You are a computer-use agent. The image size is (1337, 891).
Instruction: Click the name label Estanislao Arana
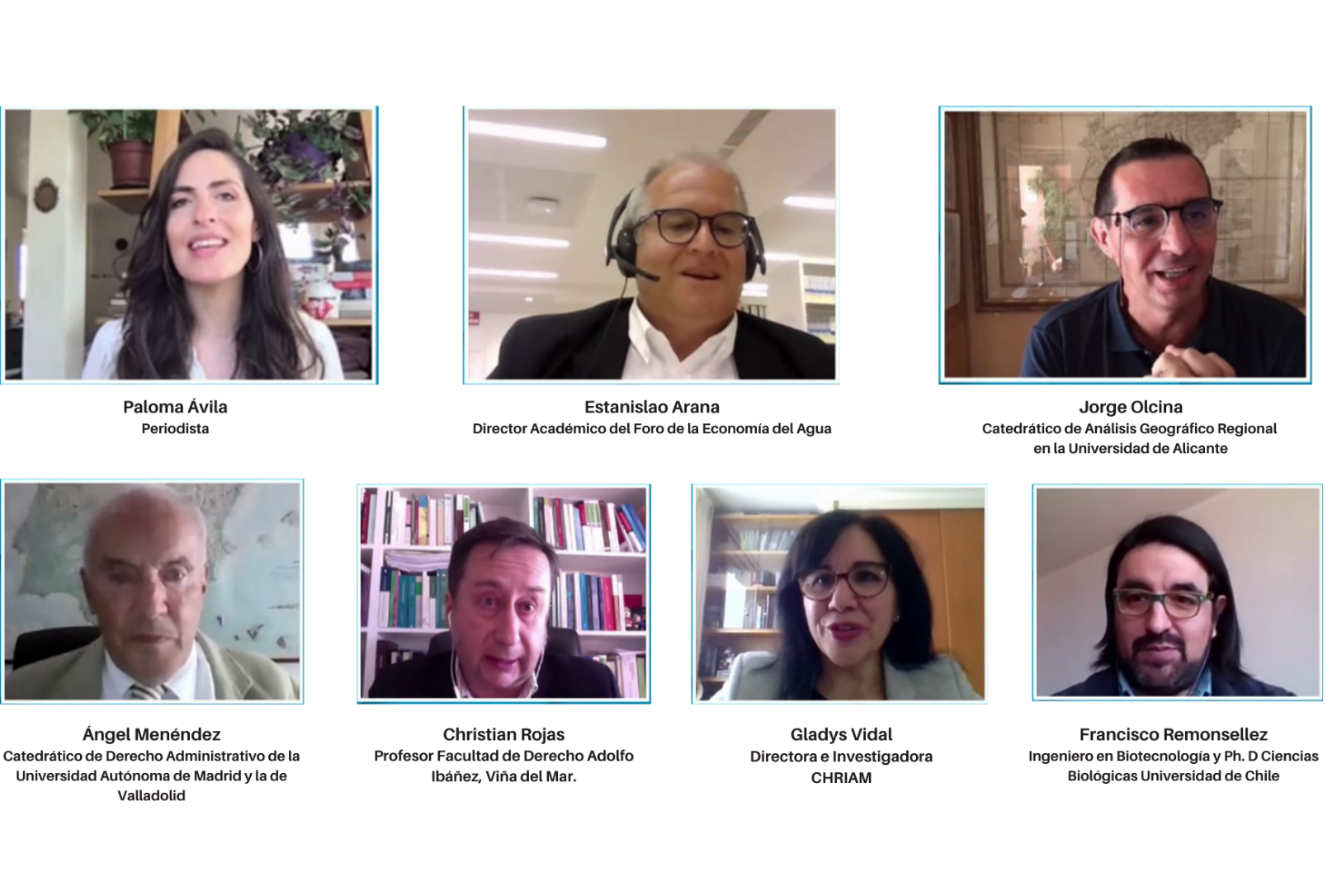click(652, 407)
